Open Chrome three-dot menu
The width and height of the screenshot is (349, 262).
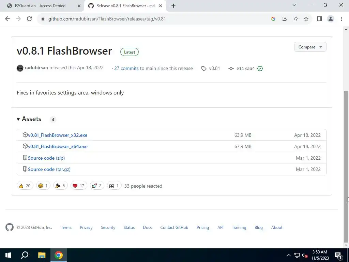point(342,19)
